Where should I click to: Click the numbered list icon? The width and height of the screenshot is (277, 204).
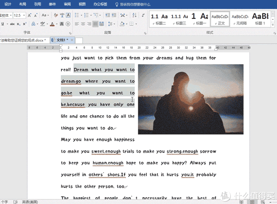point(86,15)
